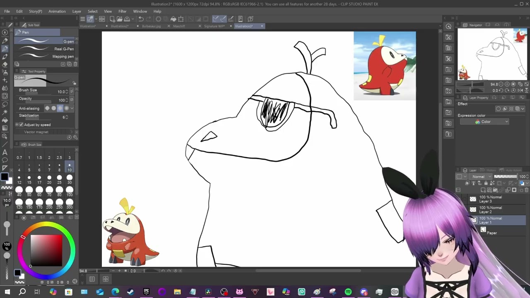Open the Animation menu
The width and height of the screenshot is (530, 298).
(x=57, y=11)
